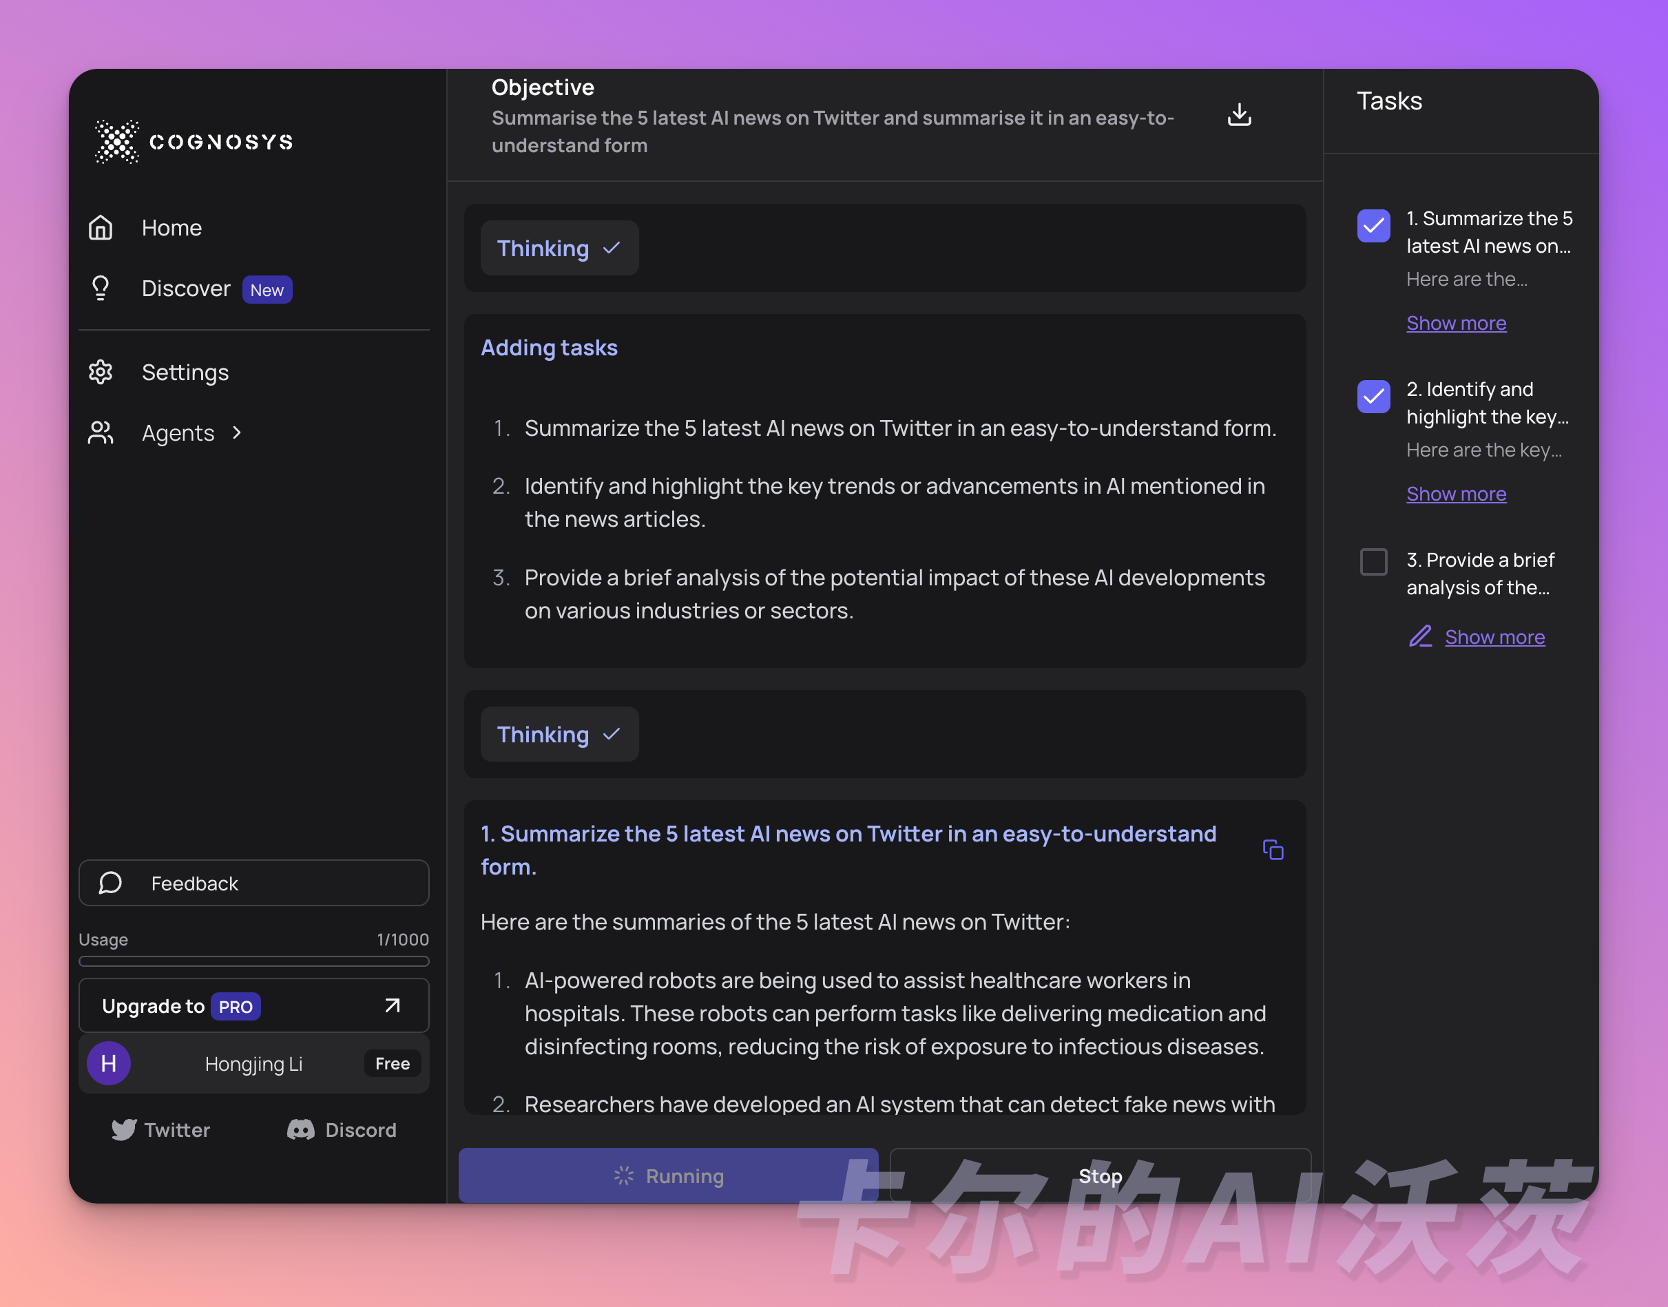Click the Discord logo icon

[301, 1130]
